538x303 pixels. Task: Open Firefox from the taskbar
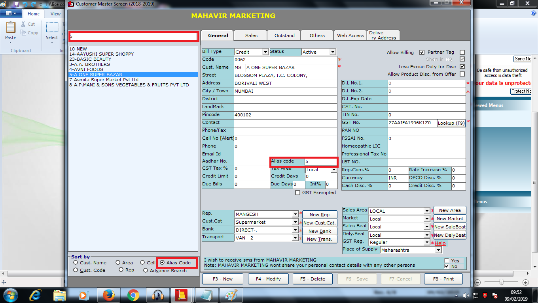pyautogui.click(x=108, y=295)
